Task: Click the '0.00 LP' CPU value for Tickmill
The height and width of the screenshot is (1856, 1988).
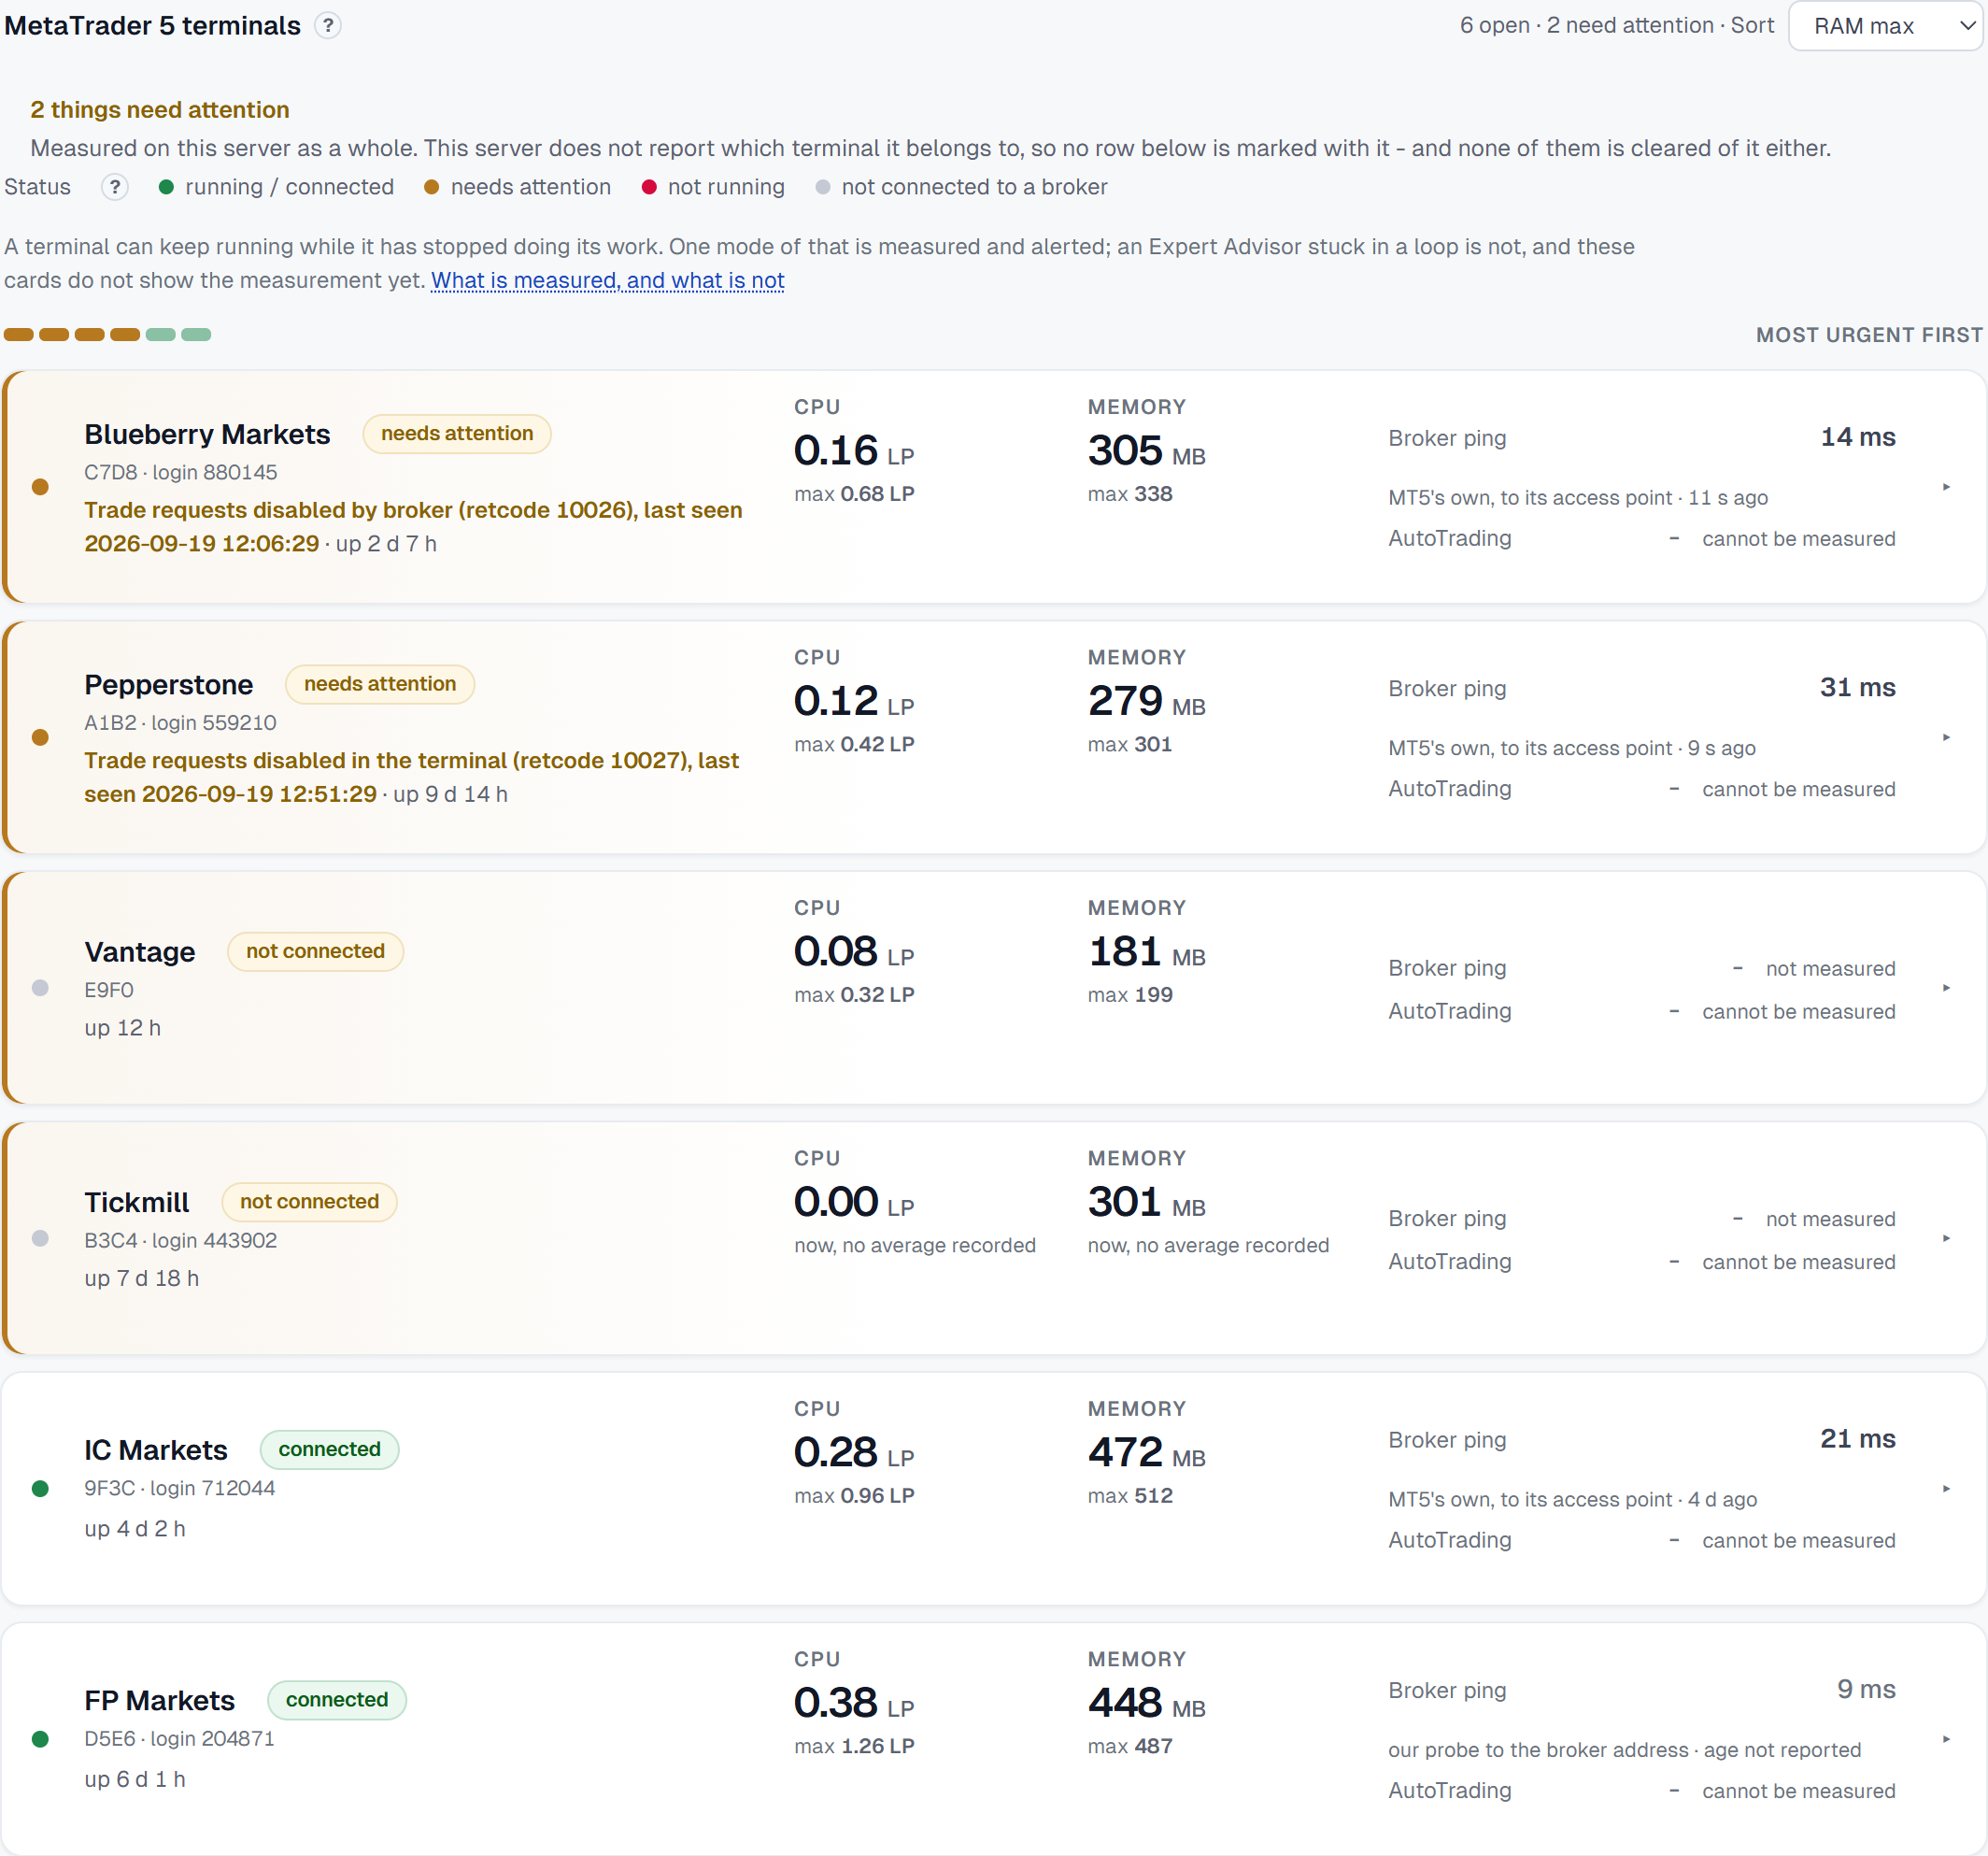Action: tap(854, 1203)
